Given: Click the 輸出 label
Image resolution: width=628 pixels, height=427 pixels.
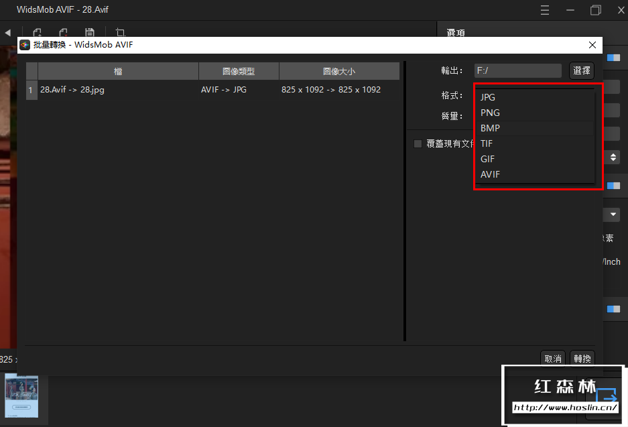Looking at the screenshot, I should (x=452, y=71).
